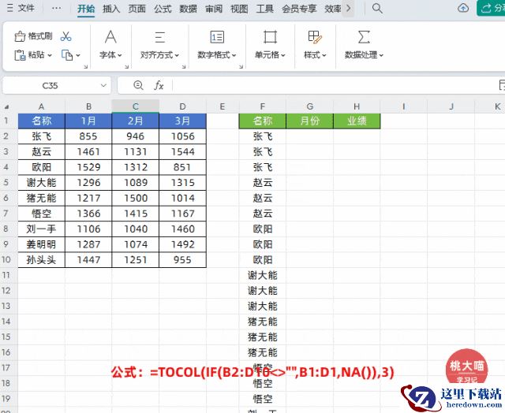The height and width of the screenshot is (413, 505).
Task: Expand the Name Box dropdown arrow
Action: click(104, 85)
